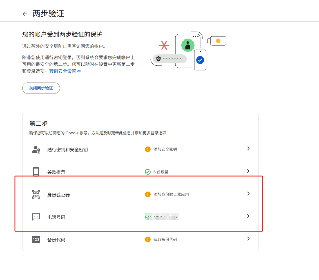The image size is (319, 280).
Task: Expand the 备份代码 row chevron
Action: click(x=248, y=239)
